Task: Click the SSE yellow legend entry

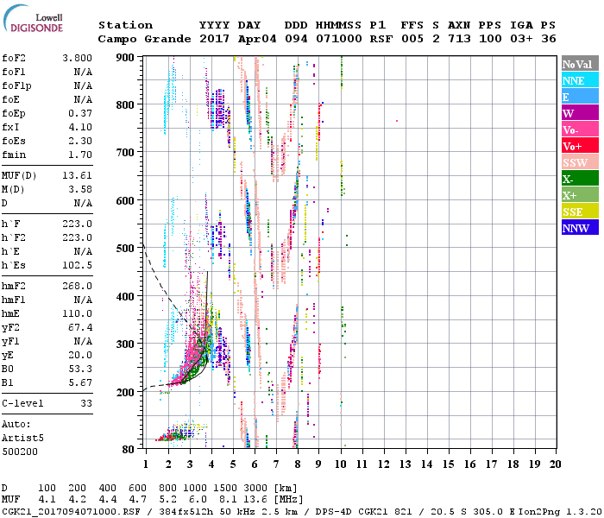Action: [x=580, y=212]
